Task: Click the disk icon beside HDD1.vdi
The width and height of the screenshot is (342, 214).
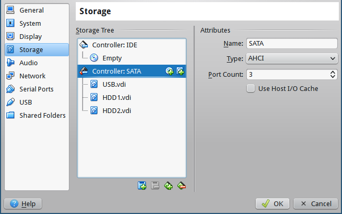Action: coord(94,97)
